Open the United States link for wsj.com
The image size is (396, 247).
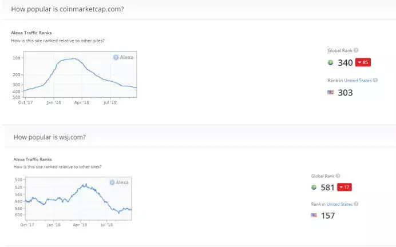341,204
